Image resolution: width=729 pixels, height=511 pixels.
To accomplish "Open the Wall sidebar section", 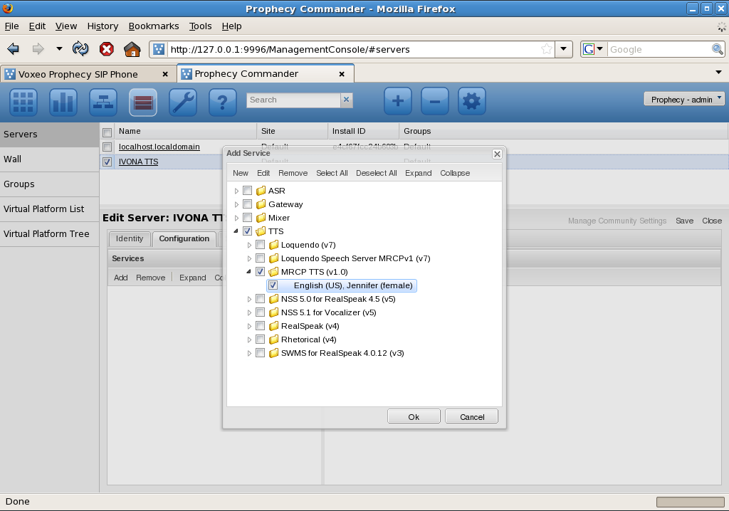I will (x=49, y=159).
